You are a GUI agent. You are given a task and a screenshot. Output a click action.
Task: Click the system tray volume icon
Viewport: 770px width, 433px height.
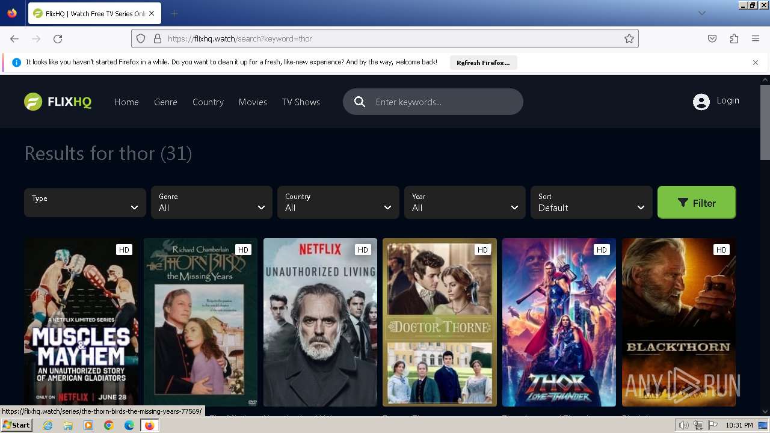(684, 425)
